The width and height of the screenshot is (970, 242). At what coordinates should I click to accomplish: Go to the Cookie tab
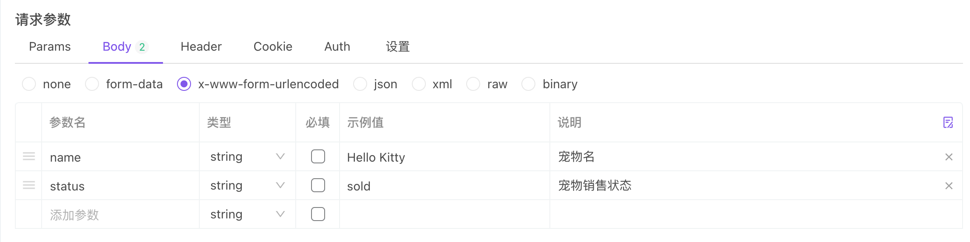(273, 47)
